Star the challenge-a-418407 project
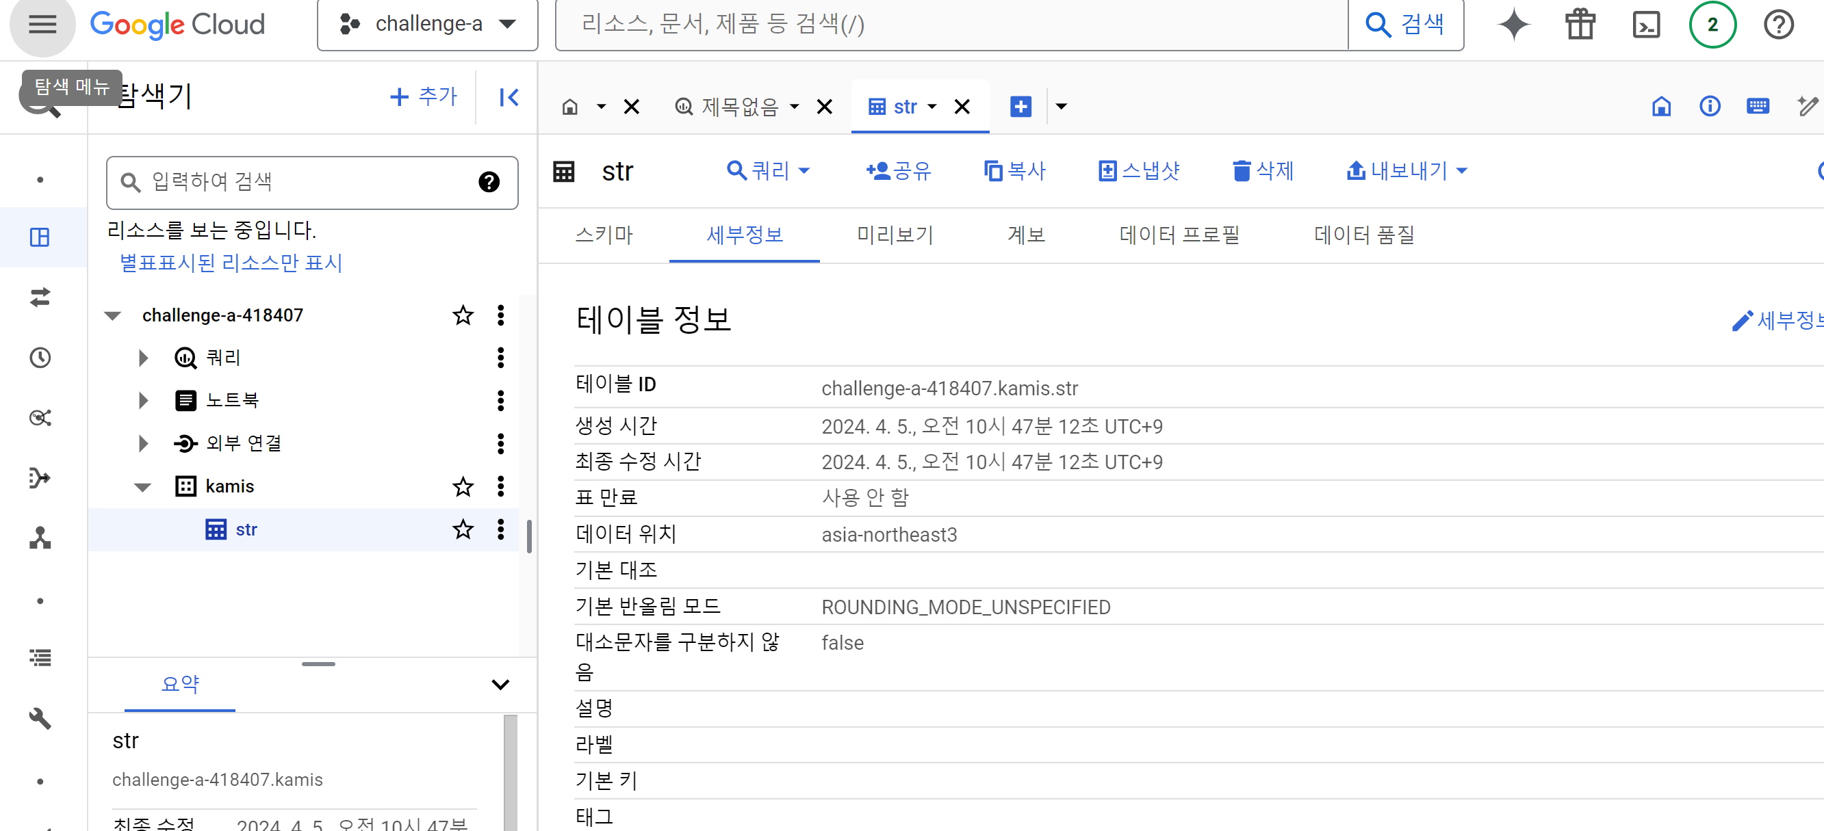The height and width of the screenshot is (831, 1824). [463, 315]
